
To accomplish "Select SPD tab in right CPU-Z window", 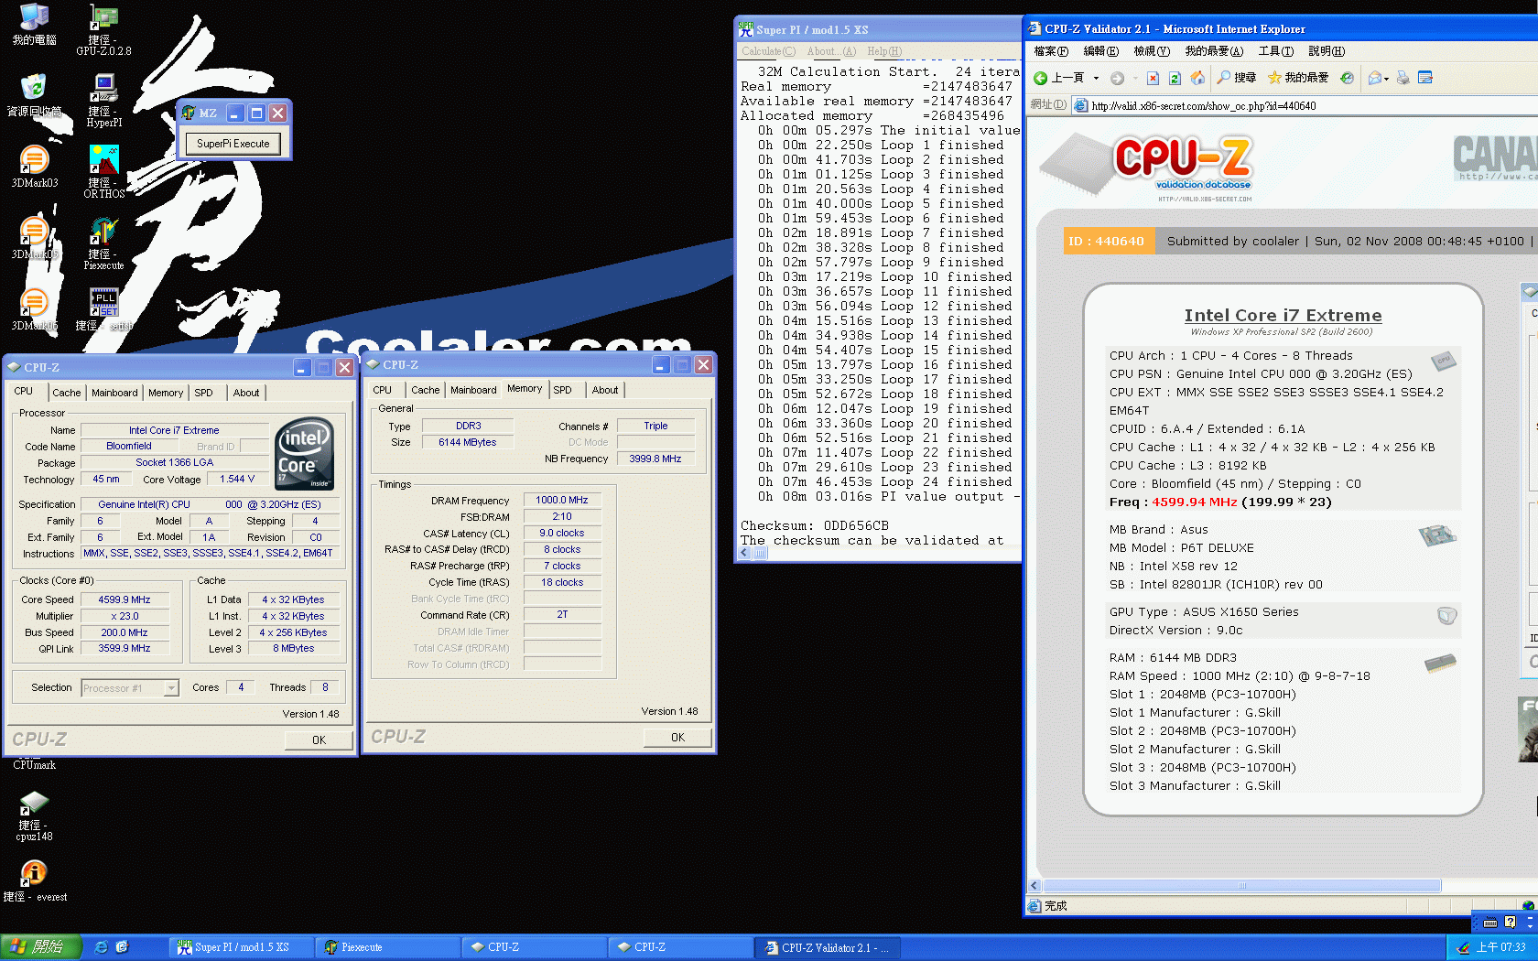I will click(563, 390).
